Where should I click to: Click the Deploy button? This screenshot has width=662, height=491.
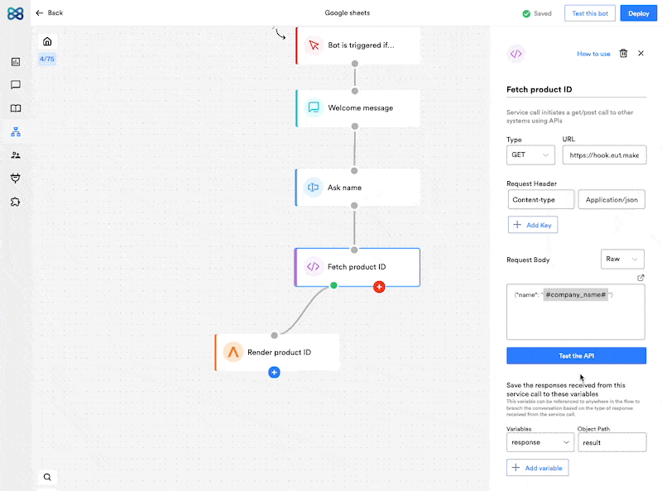(x=638, y=13)
